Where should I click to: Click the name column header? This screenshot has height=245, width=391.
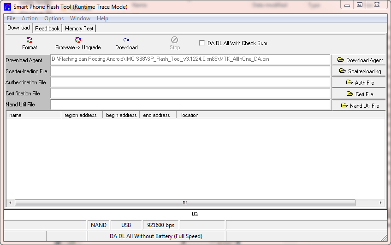click(x=34, y=115)
